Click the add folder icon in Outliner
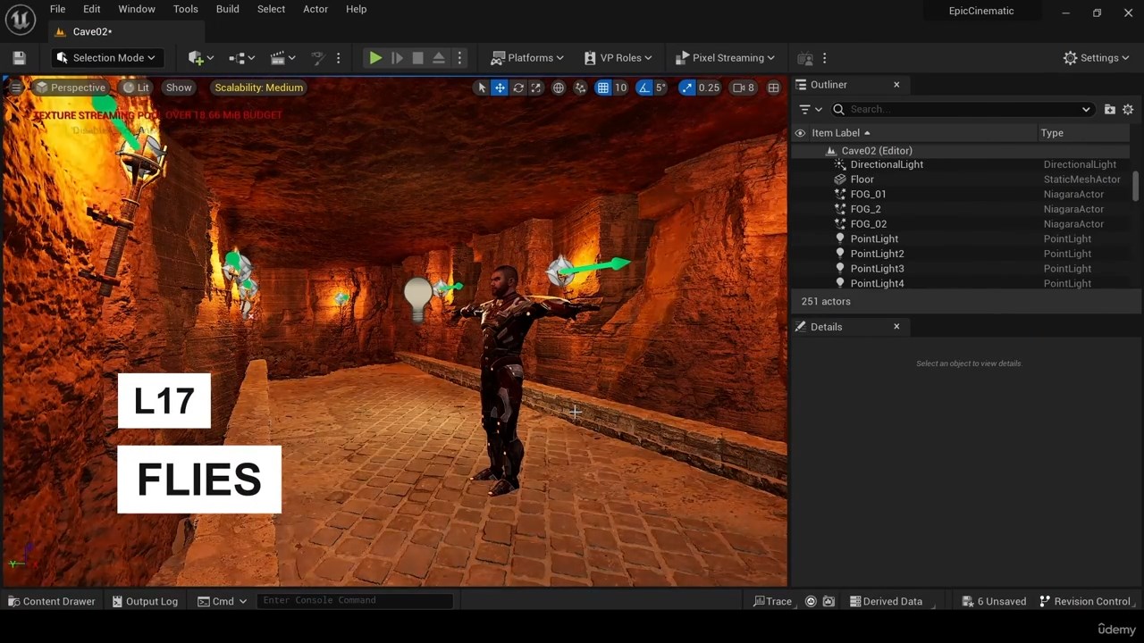Screen dimensions: 1144x643 pyautogui.click(x=1109, y=109)
